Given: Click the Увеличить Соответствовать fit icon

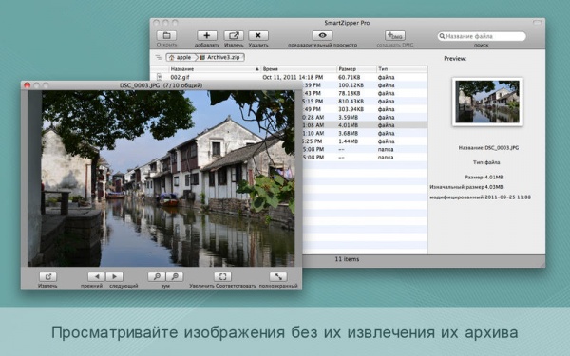Looking at the screenshot, I should tap(222, 277).
